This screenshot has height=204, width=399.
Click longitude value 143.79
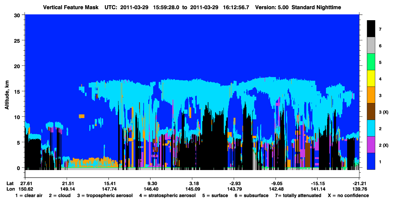click(x=234, y=189)
